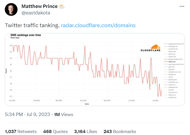Click the 243 Bookmarks count
Image resolution: width=190 pixels, height=135 pixels.
click(120, 132)
